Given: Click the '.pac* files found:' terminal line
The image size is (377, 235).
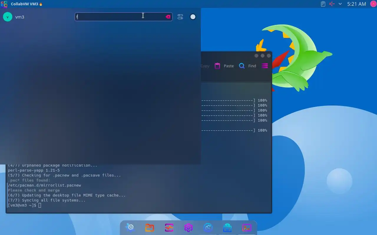Looking at the screenshot, I should point(29,180).
